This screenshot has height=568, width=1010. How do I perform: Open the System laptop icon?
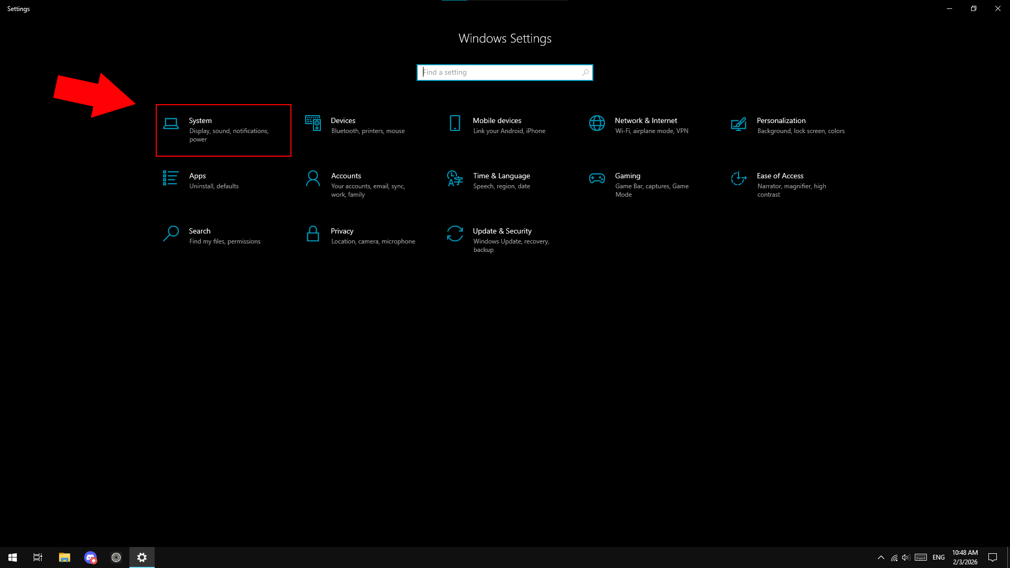171,124
